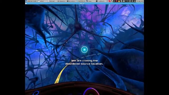Click the red circle tray icon
169x95 pixels.
(117, 1)
